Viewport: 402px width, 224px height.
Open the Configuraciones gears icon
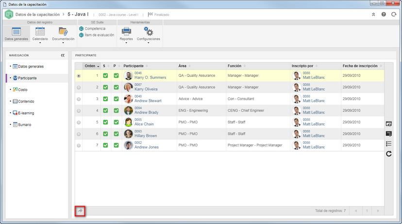click(148, 32)
